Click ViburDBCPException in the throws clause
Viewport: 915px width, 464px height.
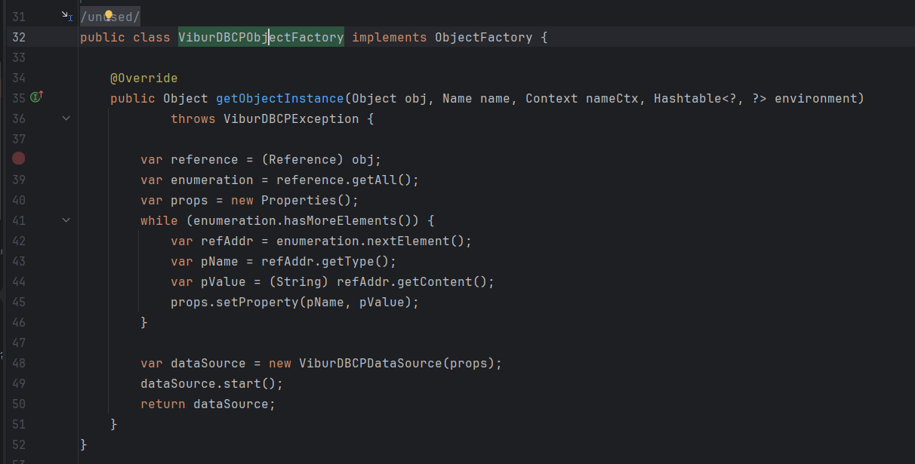click(x=291, y=118)
